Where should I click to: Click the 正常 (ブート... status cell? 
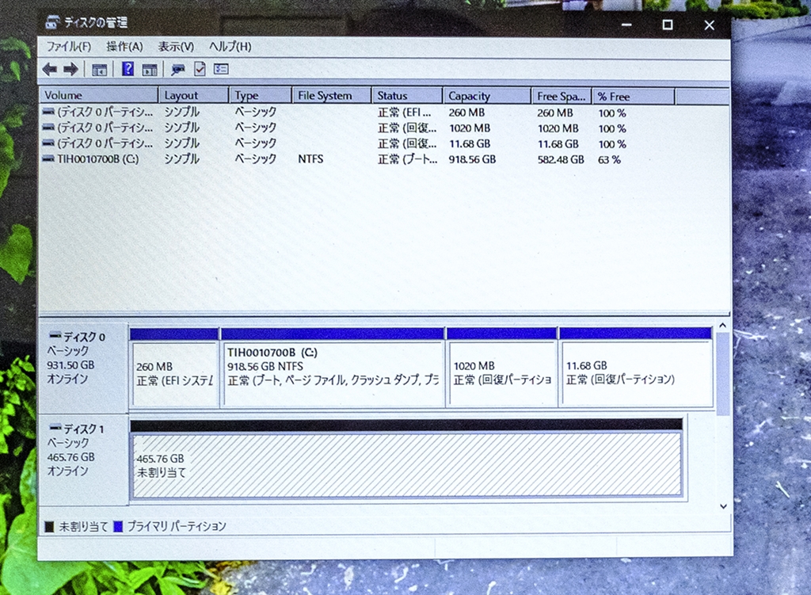point(408,158)
